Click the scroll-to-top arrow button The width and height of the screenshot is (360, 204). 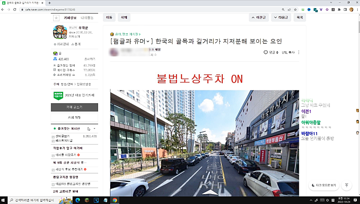pyautogui.click(x=346, y=185)
